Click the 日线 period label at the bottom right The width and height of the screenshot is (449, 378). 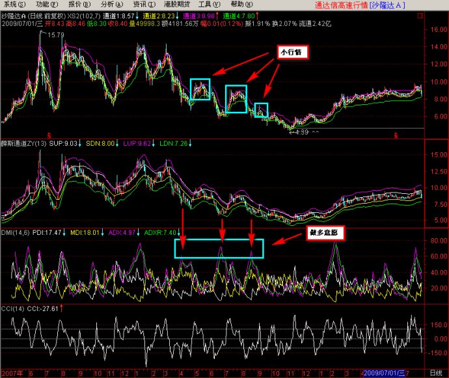436,373
